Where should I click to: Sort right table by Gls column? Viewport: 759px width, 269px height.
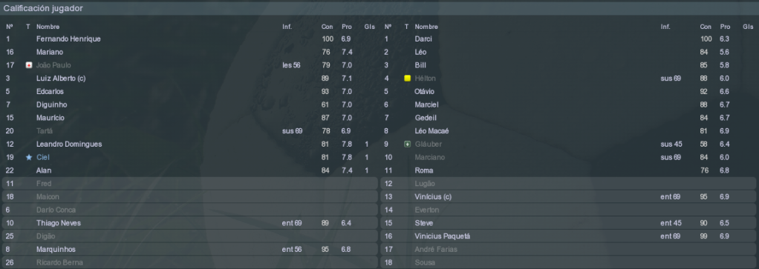[x=748, y=27]
